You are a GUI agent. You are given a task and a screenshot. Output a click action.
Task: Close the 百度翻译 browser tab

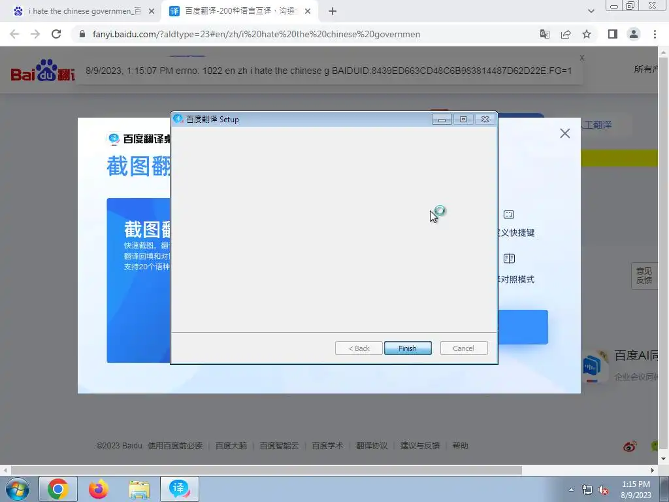(308, 11)
